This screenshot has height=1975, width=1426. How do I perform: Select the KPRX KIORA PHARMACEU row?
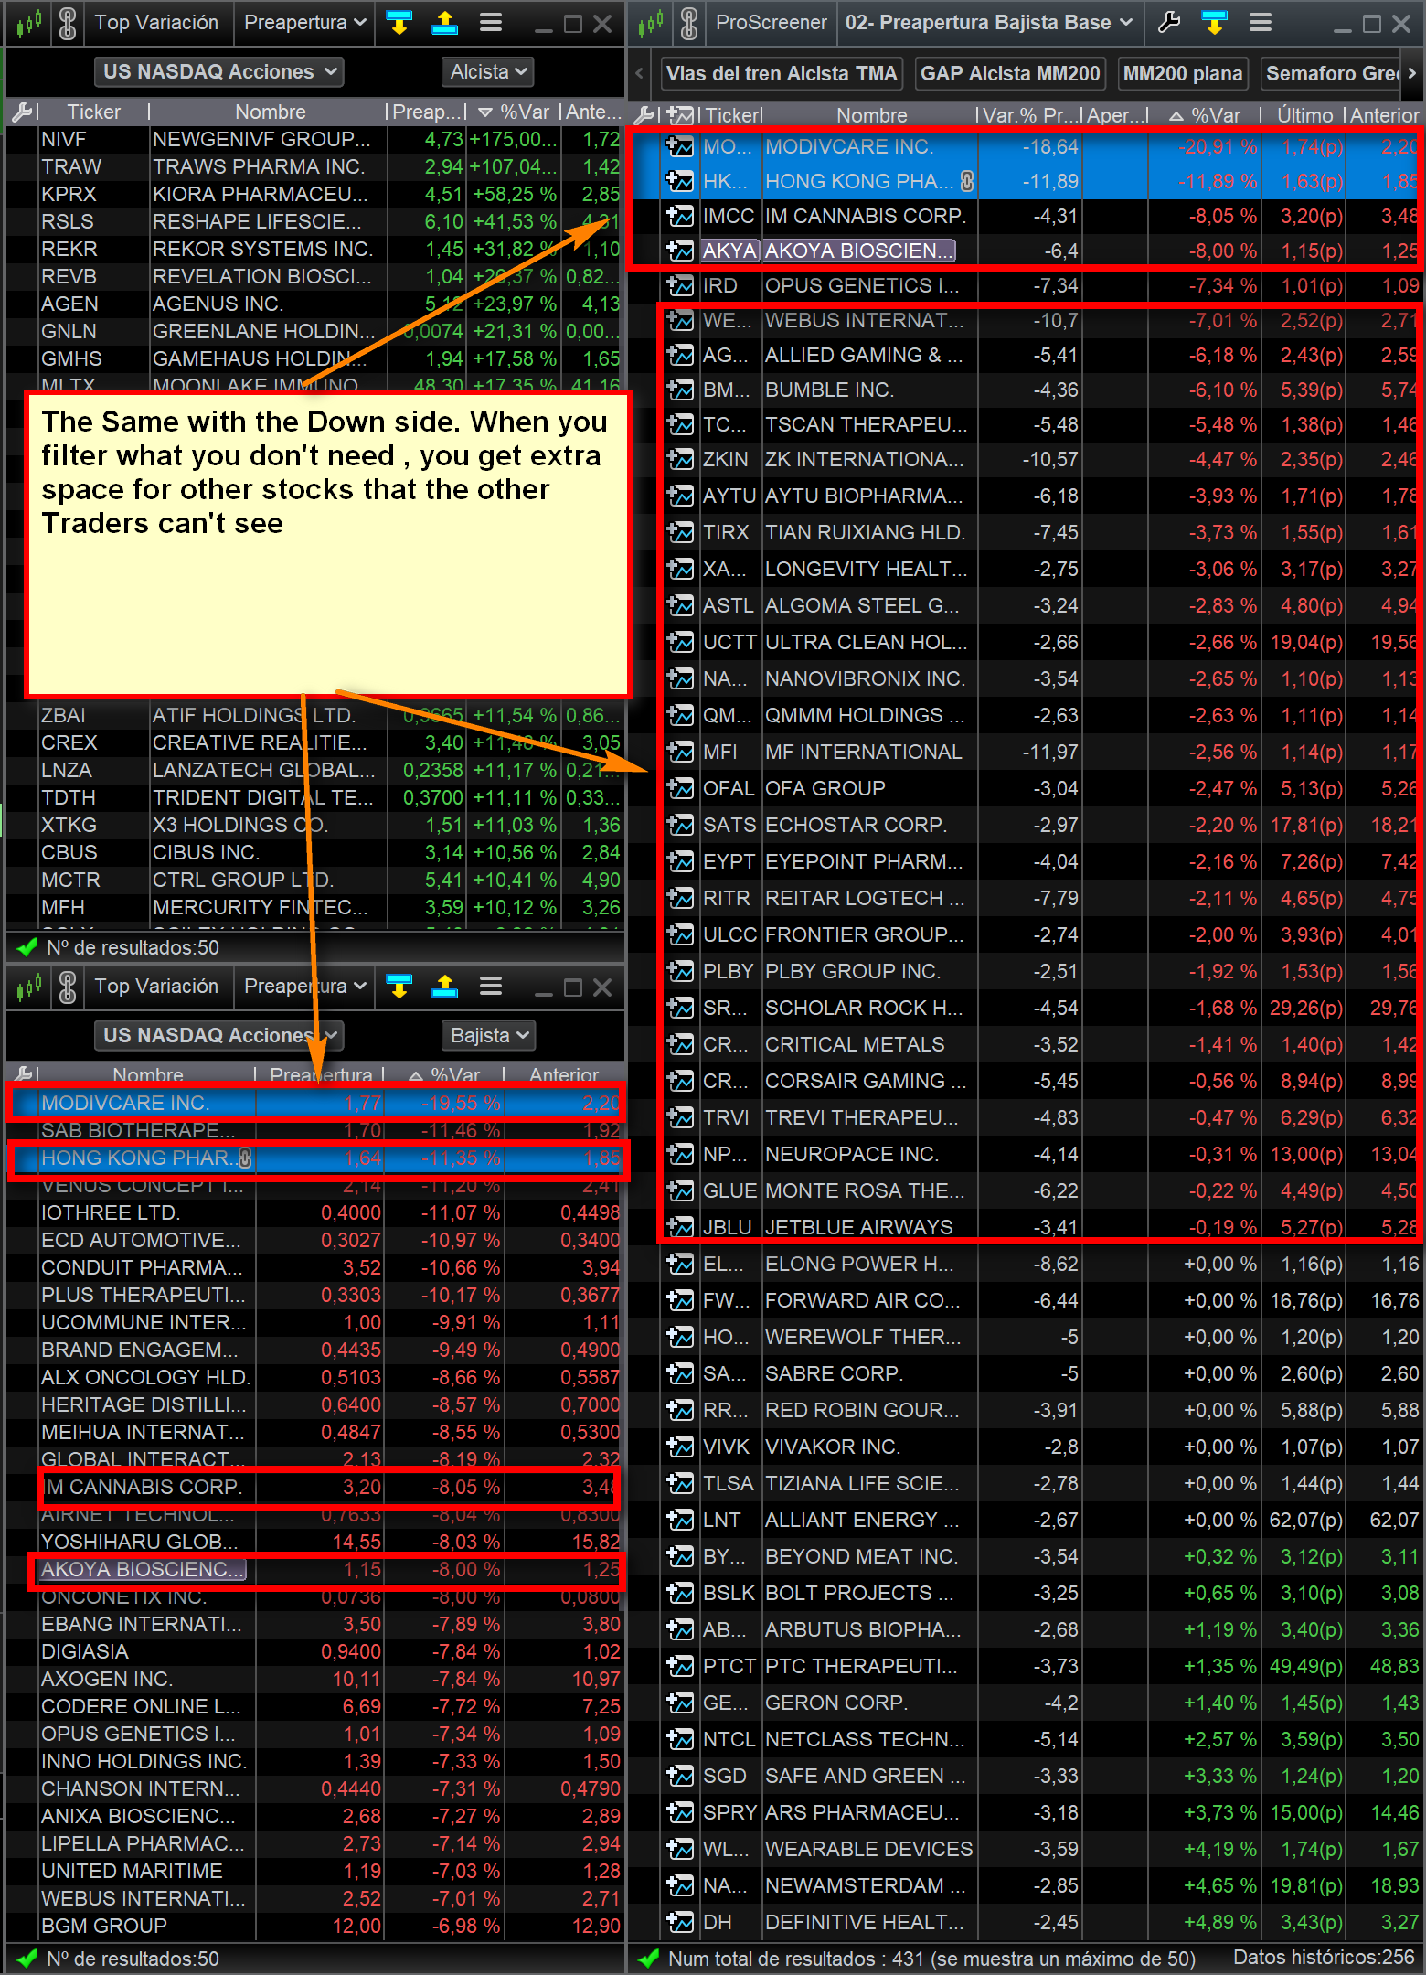click(x=315, y=195)
